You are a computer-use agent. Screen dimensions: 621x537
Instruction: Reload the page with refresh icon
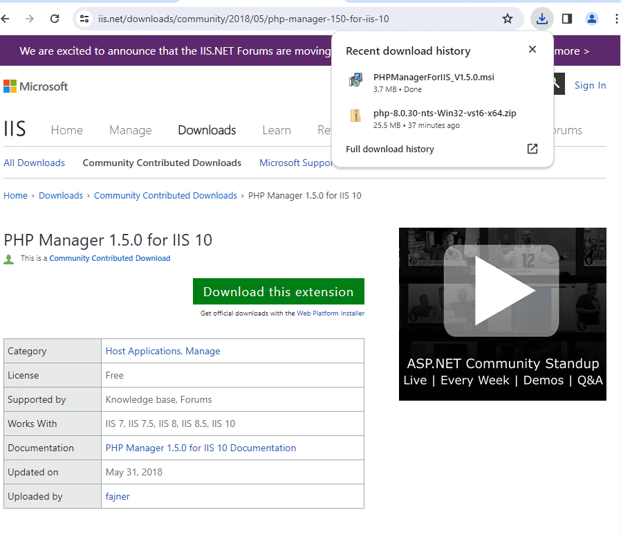(x=55, y=19)
